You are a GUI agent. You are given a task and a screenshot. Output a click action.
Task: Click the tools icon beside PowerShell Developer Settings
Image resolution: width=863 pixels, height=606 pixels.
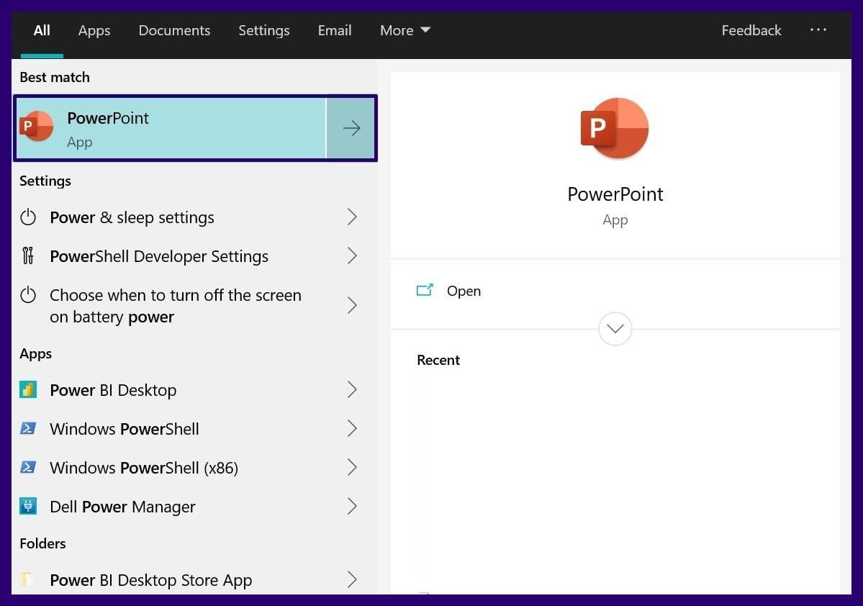point(28,256)
